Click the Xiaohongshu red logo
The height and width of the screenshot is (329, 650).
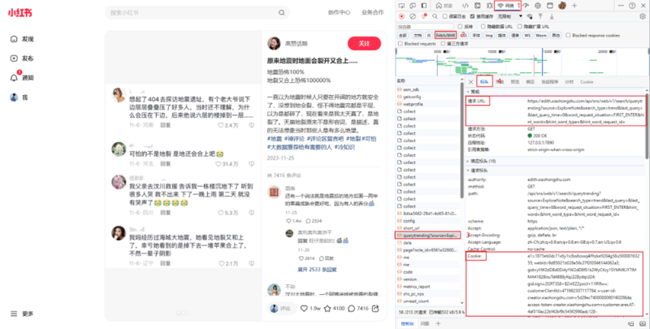(19, 13)
